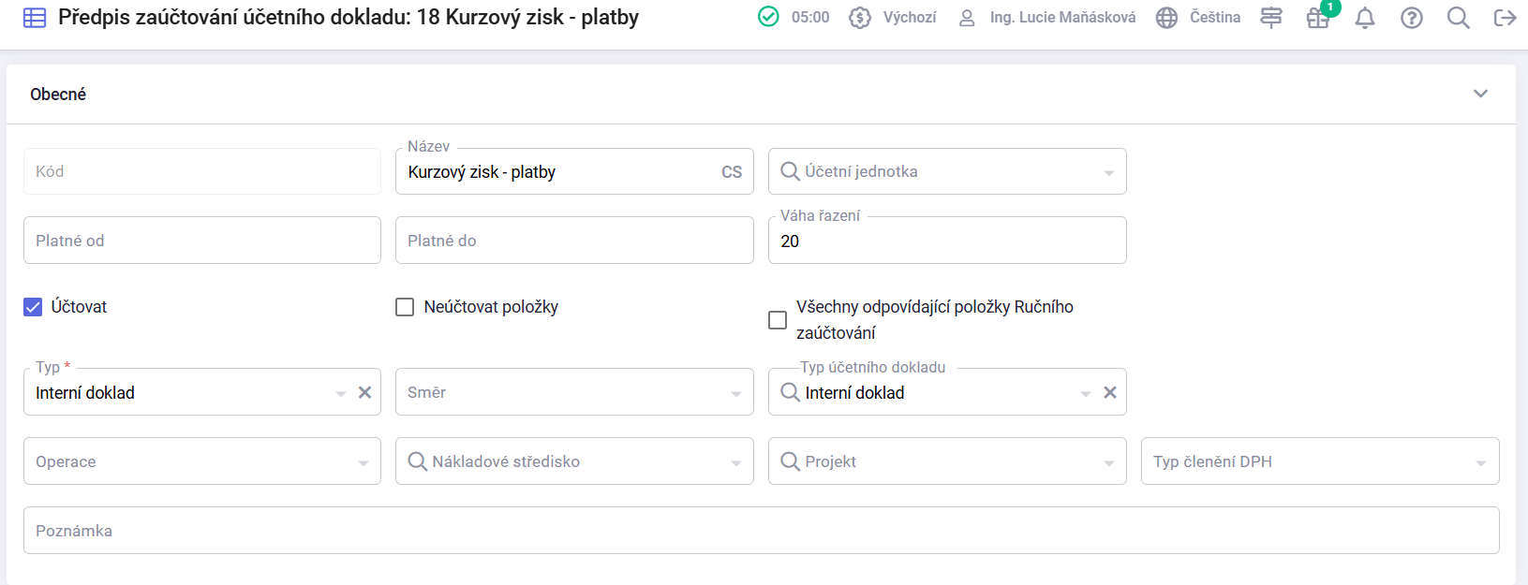Viewport: 1528px width, 585px height.
Task: Tick Všechny odpovídající položky Ručního zaúčtování
Action: pyautogui.click(x=778, y=320)
